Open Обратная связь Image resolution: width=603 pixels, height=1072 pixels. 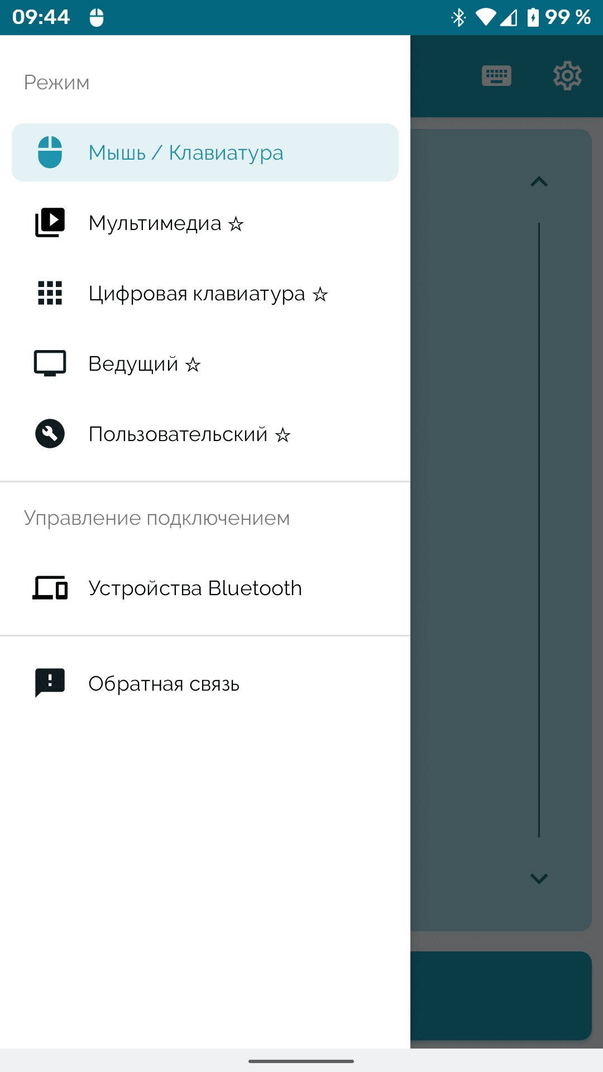[x=205, y=683]
